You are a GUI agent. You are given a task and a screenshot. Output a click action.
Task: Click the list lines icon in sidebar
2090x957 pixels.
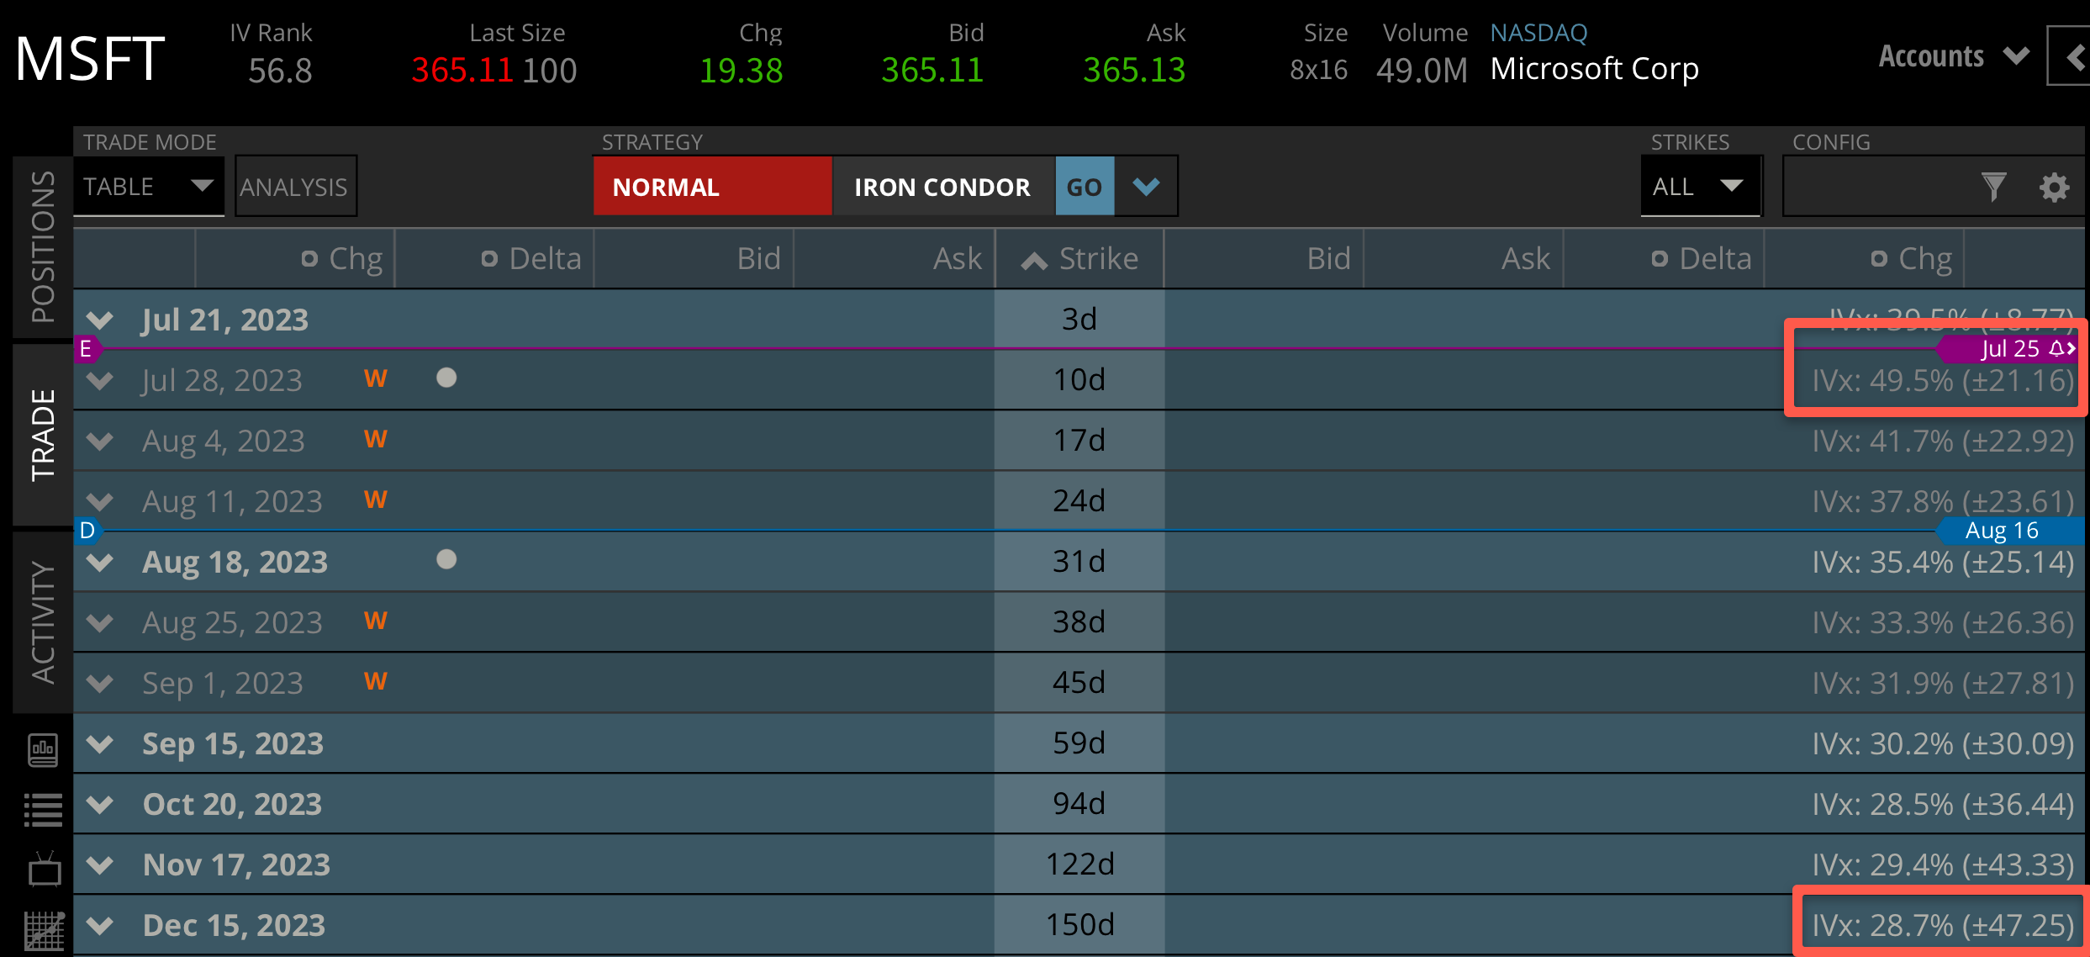[x=43, y=811]
